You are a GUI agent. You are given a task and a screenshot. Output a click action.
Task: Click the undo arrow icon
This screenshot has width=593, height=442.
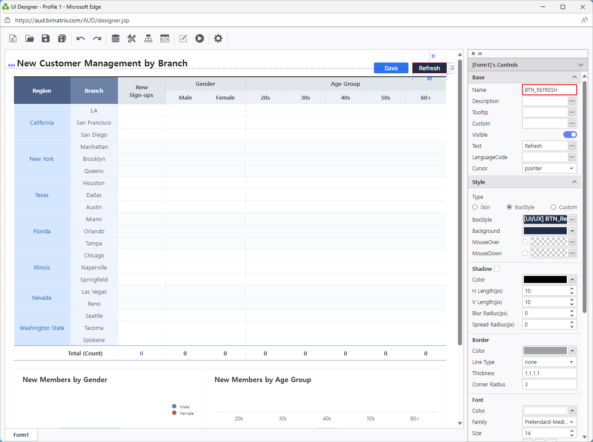pos(81,39)
